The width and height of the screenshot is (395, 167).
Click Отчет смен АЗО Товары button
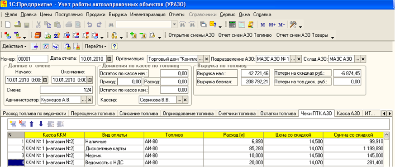[x=302, y=35]
